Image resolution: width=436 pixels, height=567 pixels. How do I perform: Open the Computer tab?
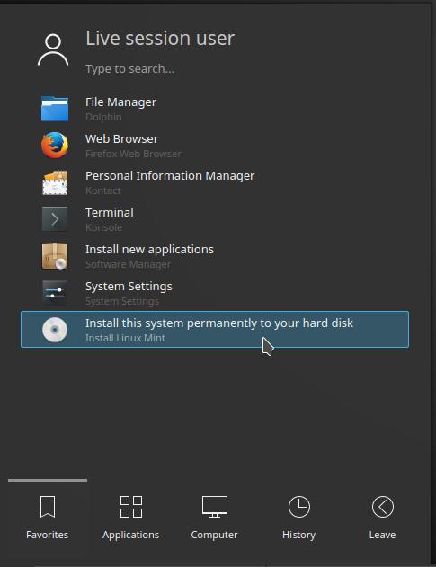click(x=214, y=518)
